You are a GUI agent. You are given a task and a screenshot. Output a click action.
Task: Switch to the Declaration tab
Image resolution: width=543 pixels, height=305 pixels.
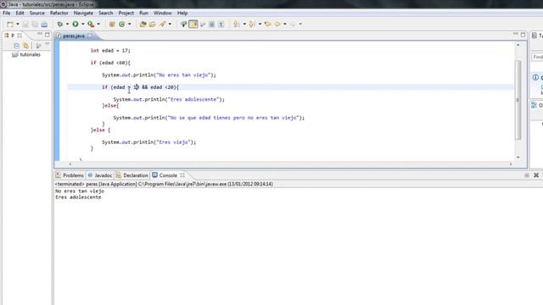point(132,175)
